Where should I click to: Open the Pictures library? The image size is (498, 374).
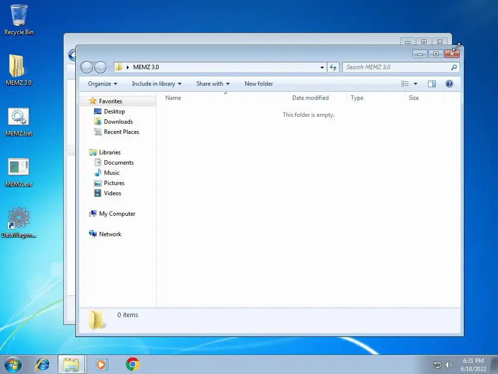click(109, 183)
